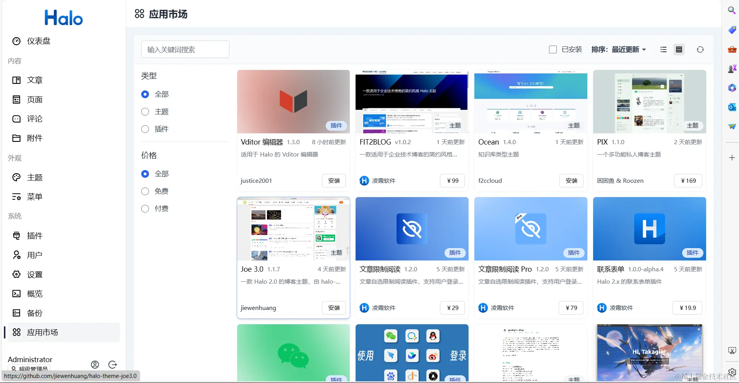Open 页面 in sidebar menu
Screen dimensions: 739x383
click(64, 100)
